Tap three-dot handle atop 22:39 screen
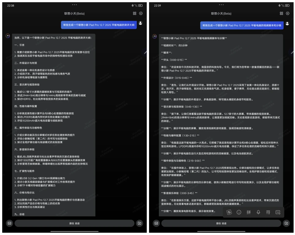 coord(221,5)
